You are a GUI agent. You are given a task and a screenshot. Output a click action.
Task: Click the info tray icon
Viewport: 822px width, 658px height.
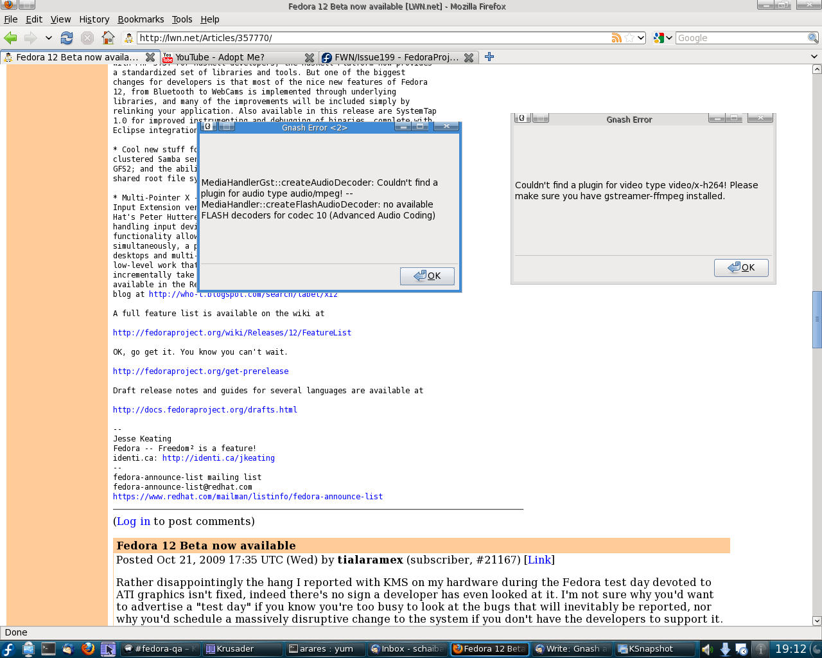760,649
